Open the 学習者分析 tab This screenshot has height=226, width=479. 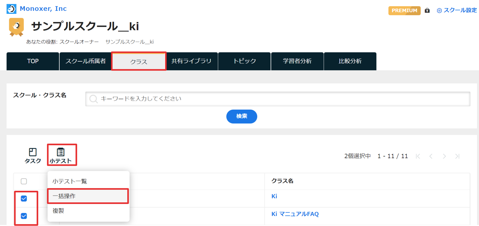(297, 61)
